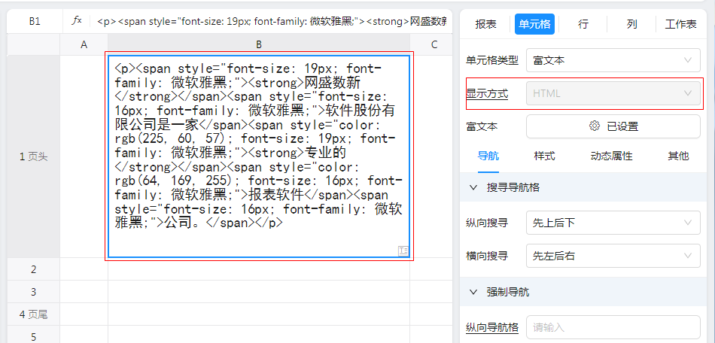Switch to the 报表 tab

click(486, 24)
